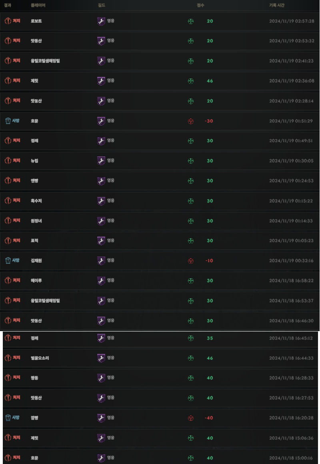Open player name 표적

click(x=35, y=241)
